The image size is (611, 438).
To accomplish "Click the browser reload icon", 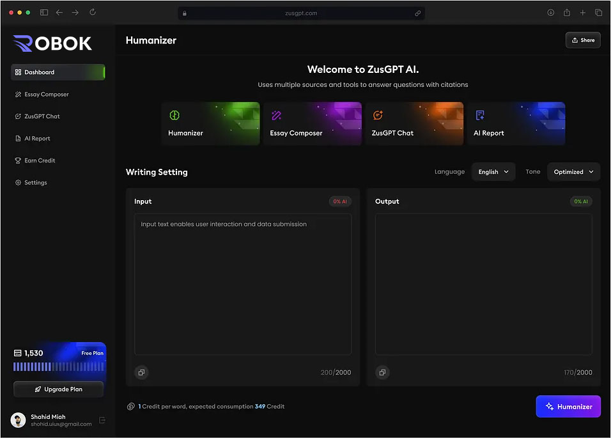I will tap(93, 12).
